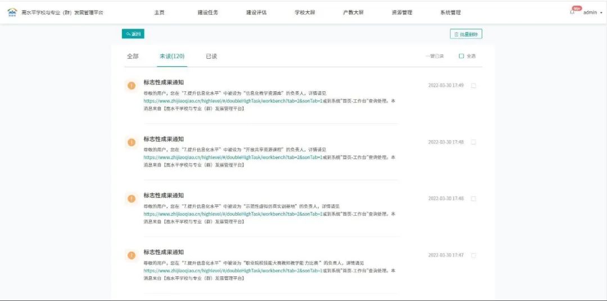Click warning icon for 示范性虚拟仿真实训基地 message
Screen dimensions: 607x301
(x=132, y=199)
